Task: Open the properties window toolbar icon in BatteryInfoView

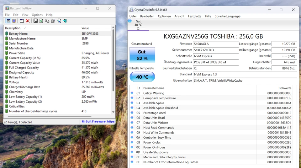Action: 22,21
